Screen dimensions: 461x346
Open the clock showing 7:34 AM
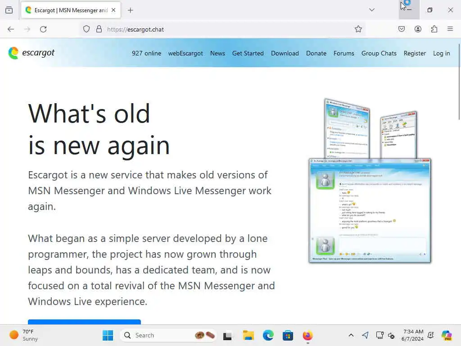pos(413,335)
